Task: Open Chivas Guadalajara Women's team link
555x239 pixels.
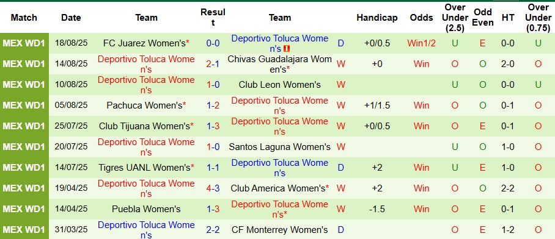Action: (279, 64)
